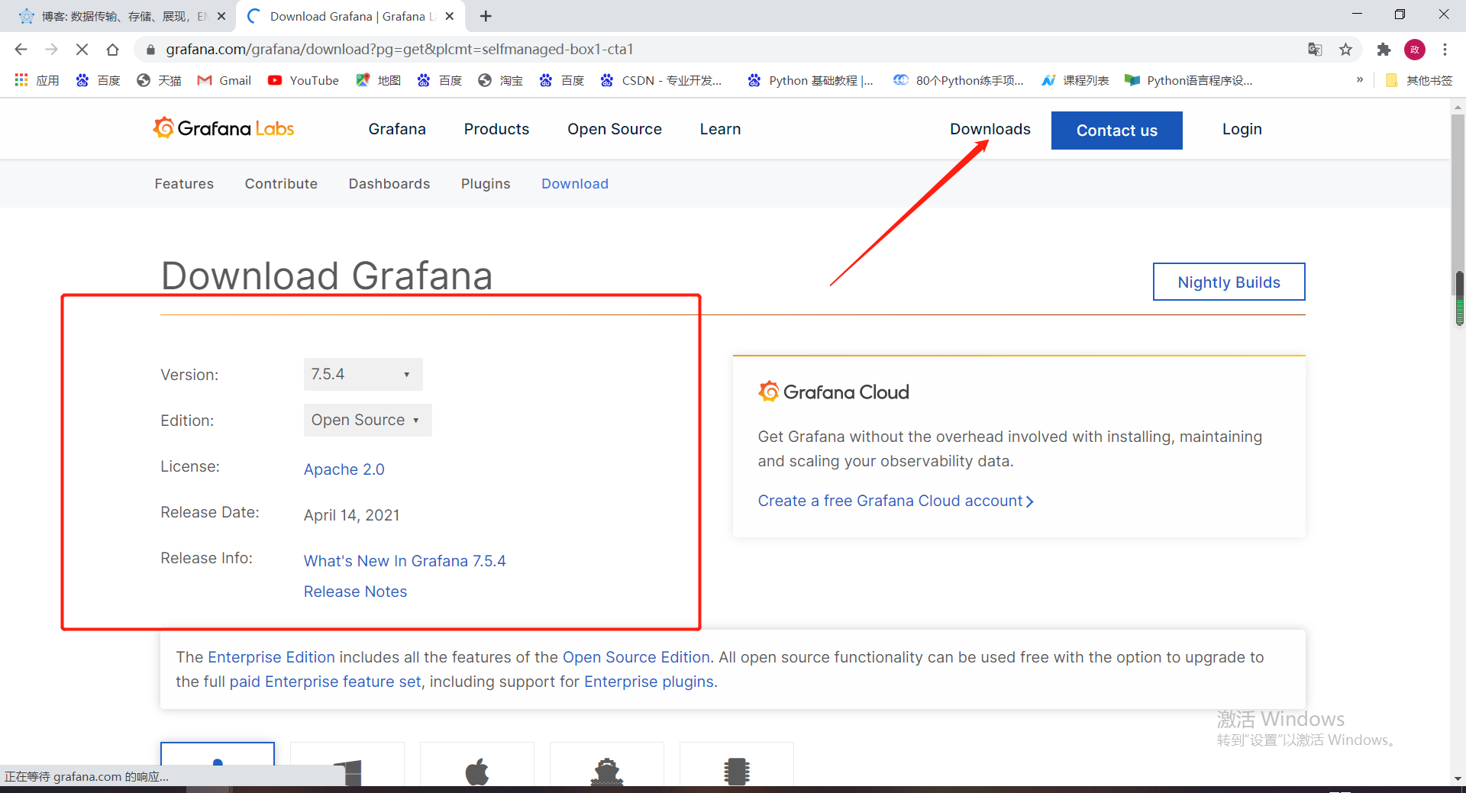Stop page loading with X icon
Image resolution: width=1466 pixels, height=793 pixels.
point(82,50)
